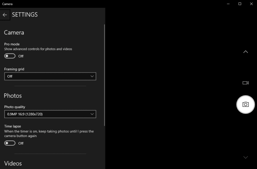This screenshot has height=169, width=257.
Task: Click the SETTINGS page title
Action: pyautogui.click(x=25, y=15)
